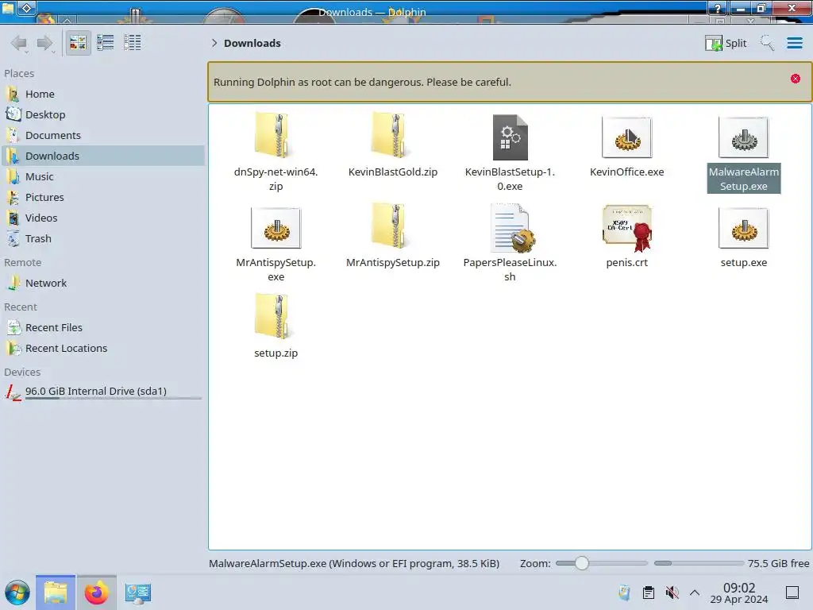
Task: Click the pin-on-all-desktops titlebar icon
Action: (x=27, y=8)
